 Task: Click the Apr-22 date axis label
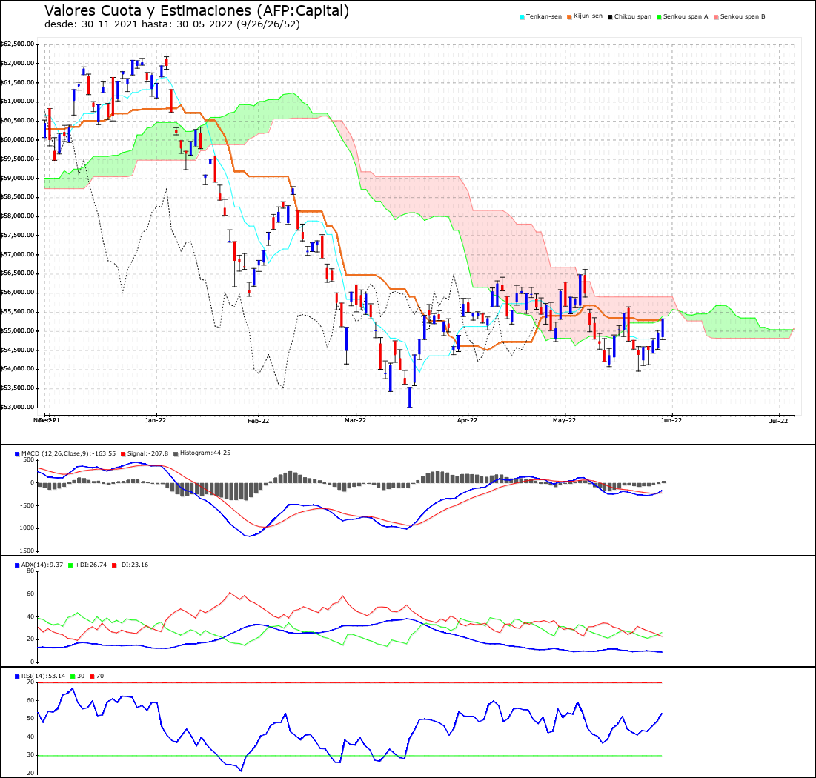click(468, 420)
